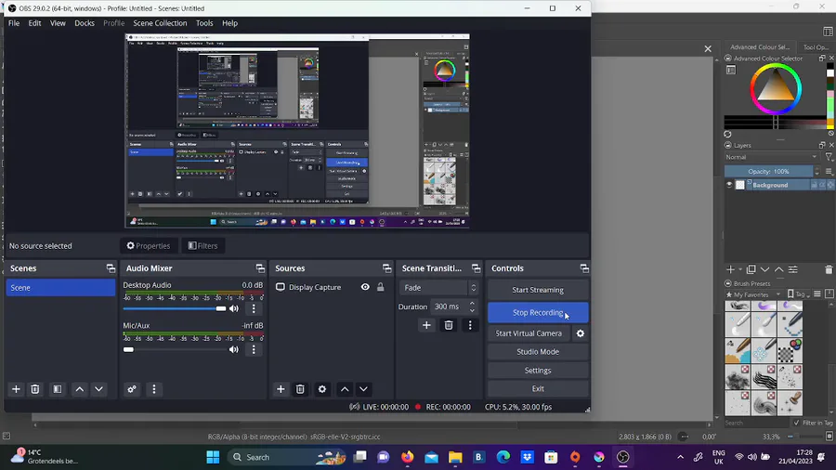
Task: Remove the scene transition with trash icon
Action: click(x=449, y=325)
